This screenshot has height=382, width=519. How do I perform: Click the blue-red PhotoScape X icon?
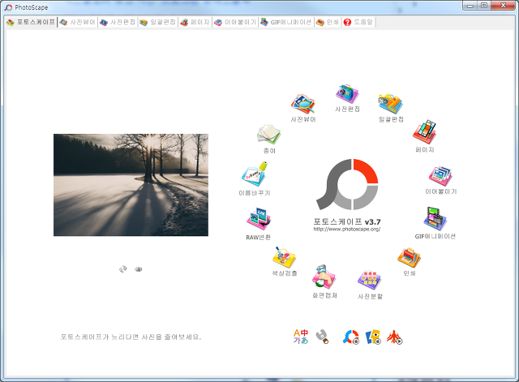click(351, 337)
